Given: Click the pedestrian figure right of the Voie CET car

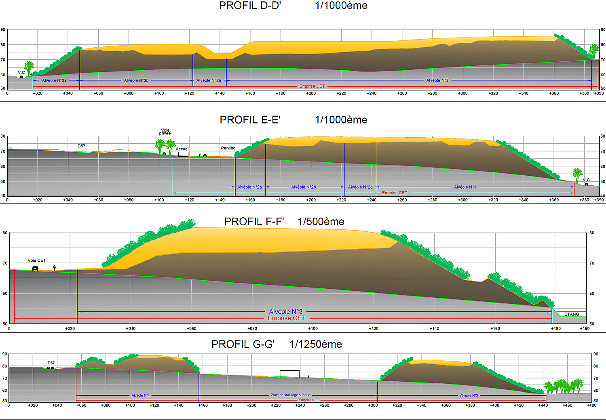Looking at the screenshot, I should pyautogui.click(x=55, y=268).
